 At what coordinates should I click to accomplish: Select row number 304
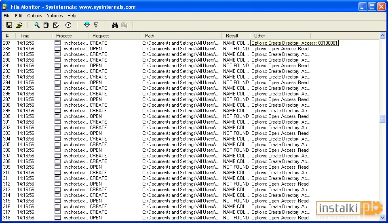7,139
